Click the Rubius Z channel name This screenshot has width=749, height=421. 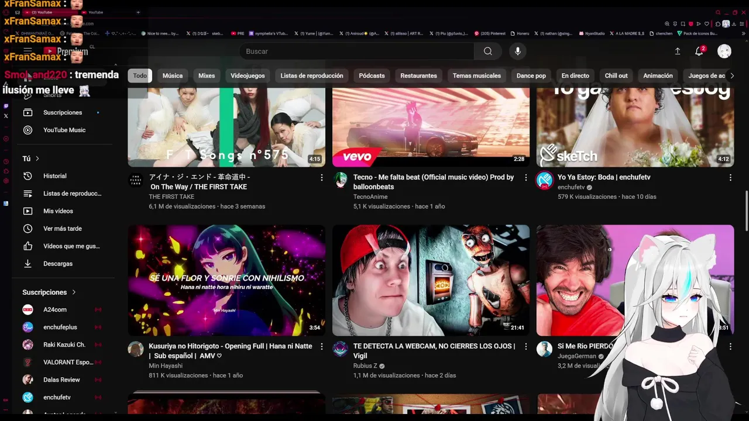pos(365,366)
